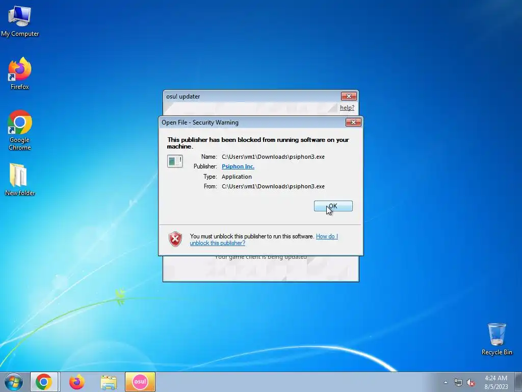Switch to osu! taskbar button
522x392 pixels.
click(140, 382)
